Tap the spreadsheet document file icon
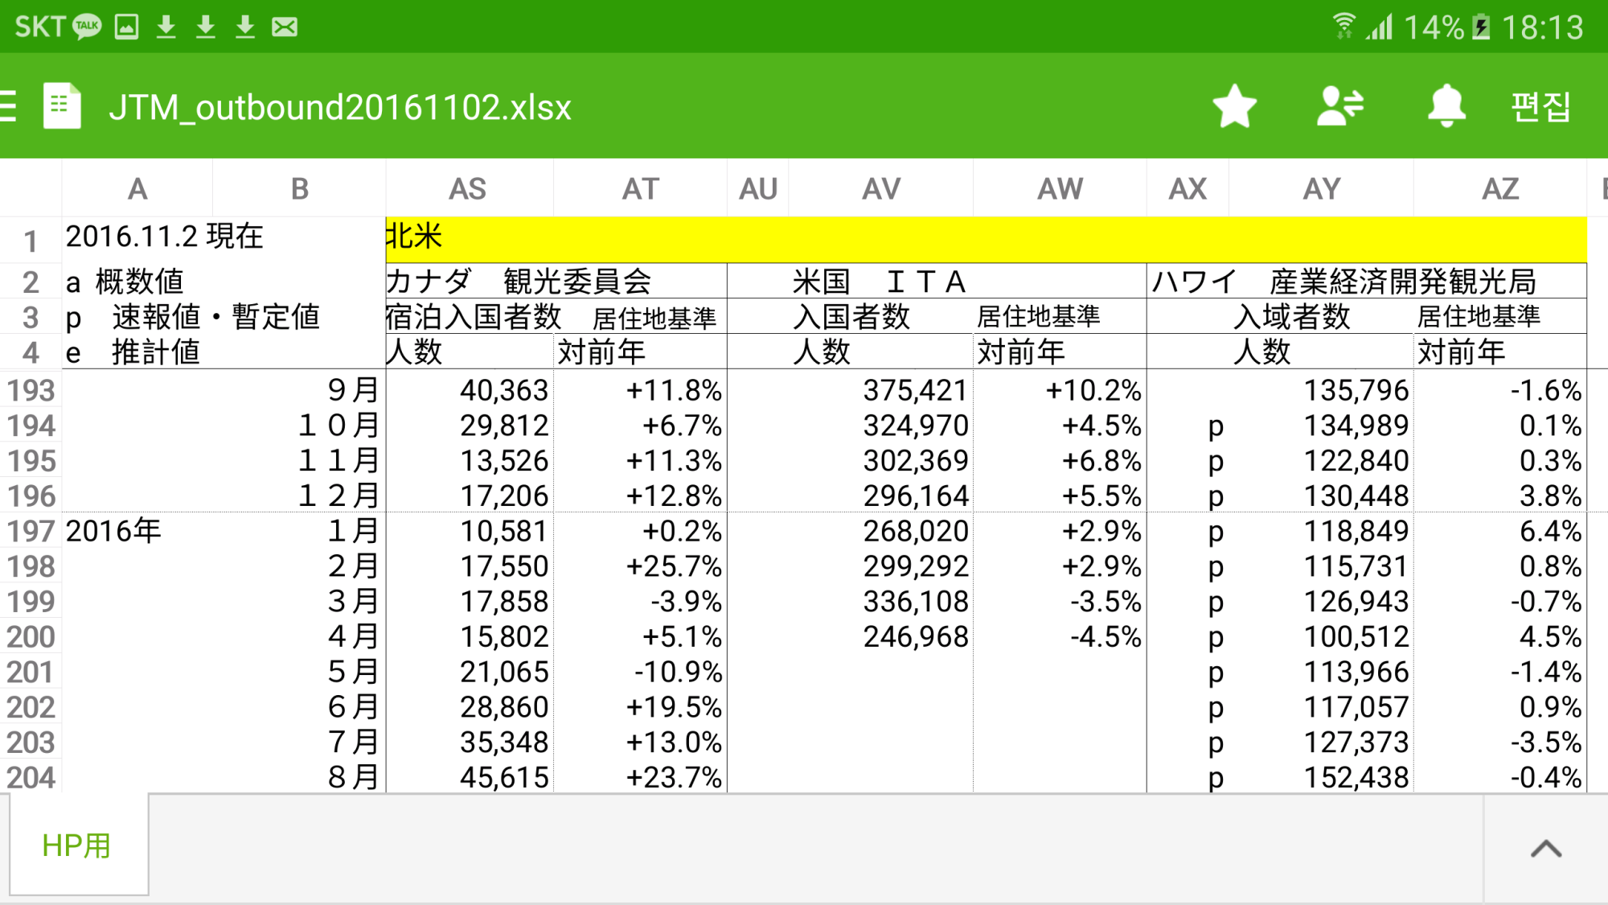The image size is (1608, 905). (x=62, y=106)
